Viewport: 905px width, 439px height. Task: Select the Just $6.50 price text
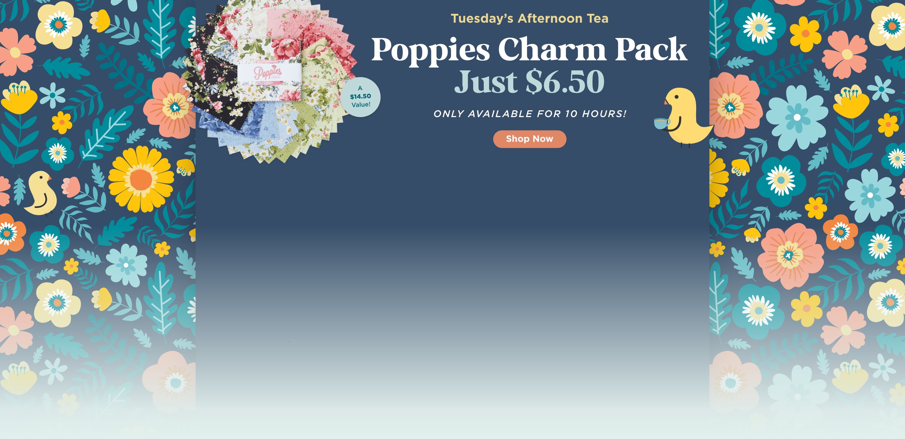(x=529, y=82)
